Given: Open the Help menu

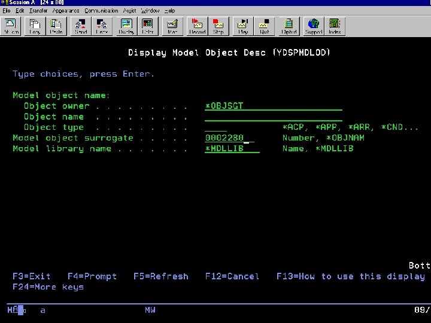Looking at the screenshot, I should 170,11.
